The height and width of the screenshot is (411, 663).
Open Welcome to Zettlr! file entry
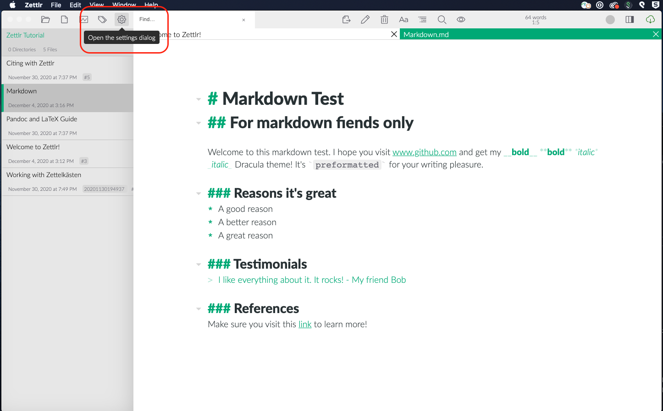point(67,154)
